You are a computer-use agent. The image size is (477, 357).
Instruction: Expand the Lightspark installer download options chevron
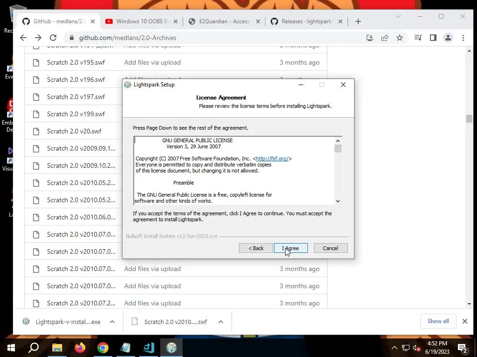pos(112,322)
